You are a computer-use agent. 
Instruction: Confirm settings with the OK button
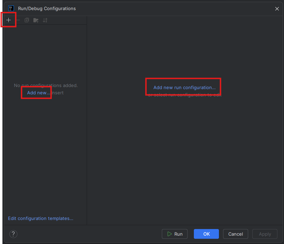coord(206,234)
